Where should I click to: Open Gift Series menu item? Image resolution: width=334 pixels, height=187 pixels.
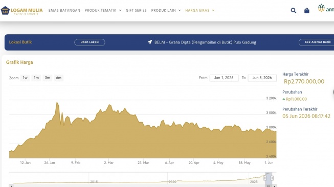136,10
